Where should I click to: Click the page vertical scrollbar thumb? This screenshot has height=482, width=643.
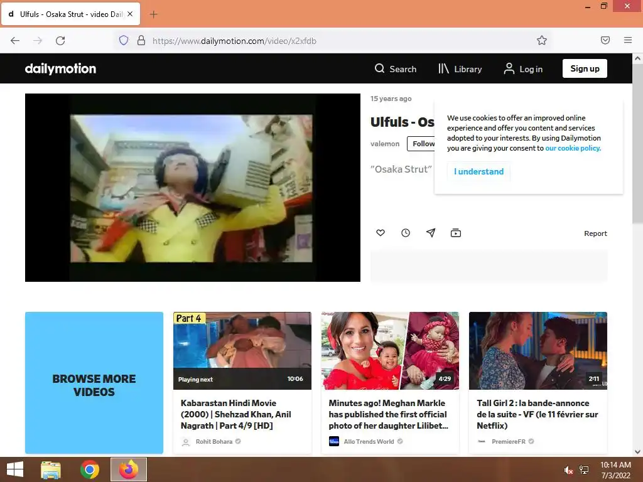(638, 144)
